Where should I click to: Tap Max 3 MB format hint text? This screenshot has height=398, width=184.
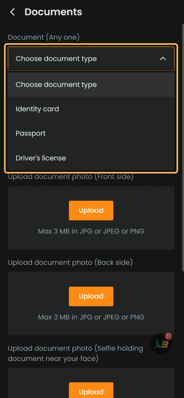pos(91,231)
